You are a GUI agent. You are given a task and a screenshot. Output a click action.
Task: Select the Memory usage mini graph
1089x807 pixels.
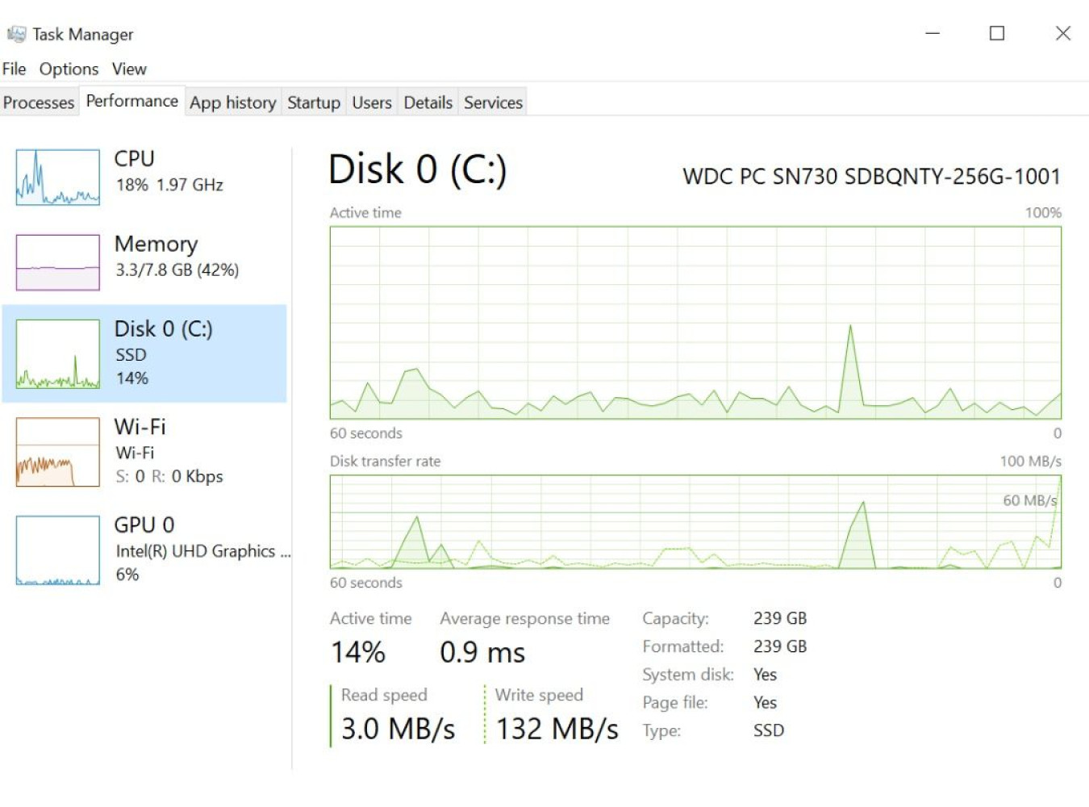(x=58, y=262)
